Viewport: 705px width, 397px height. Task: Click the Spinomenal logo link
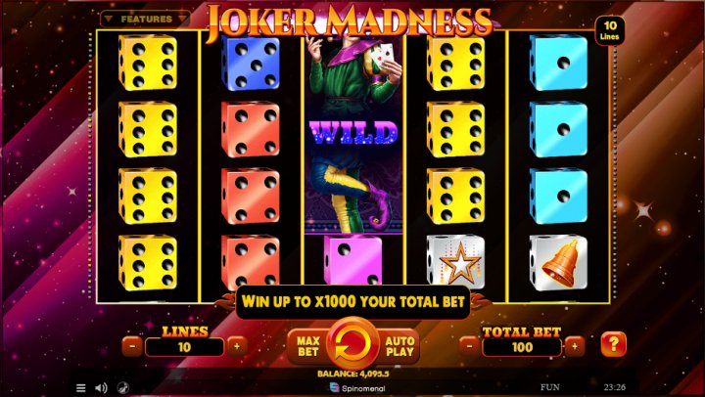(357, 388)
